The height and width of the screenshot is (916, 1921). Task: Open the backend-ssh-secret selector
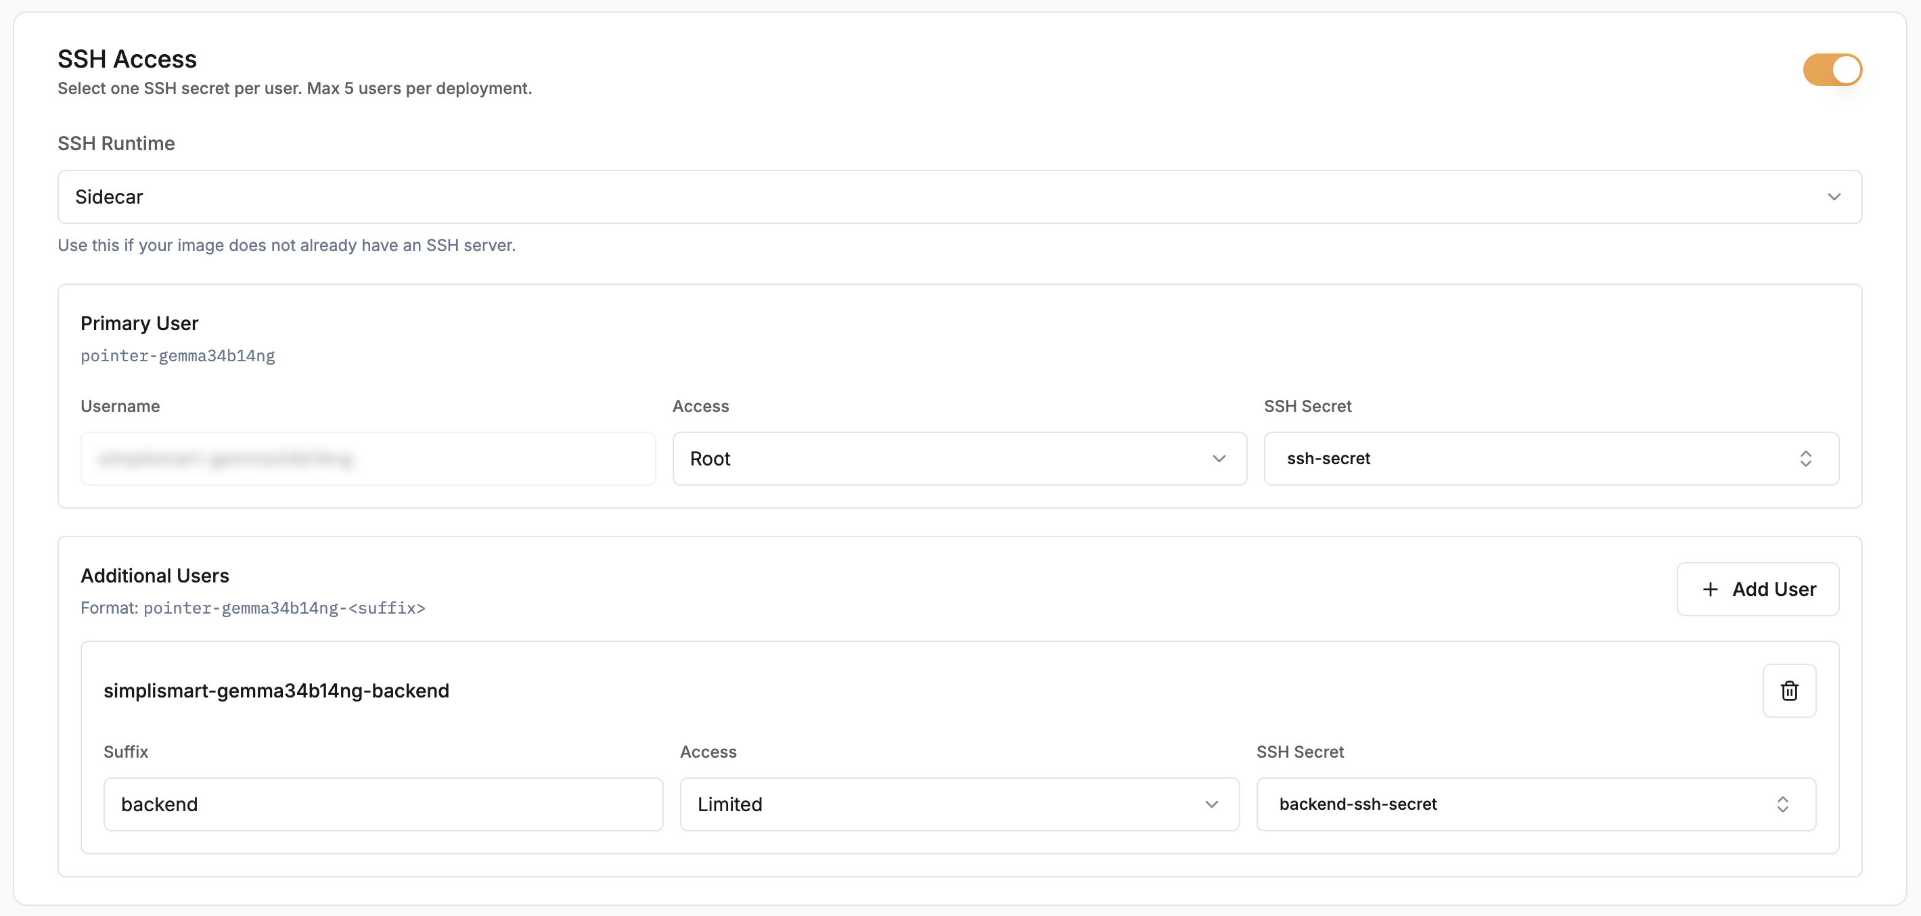coord(1535,804)
